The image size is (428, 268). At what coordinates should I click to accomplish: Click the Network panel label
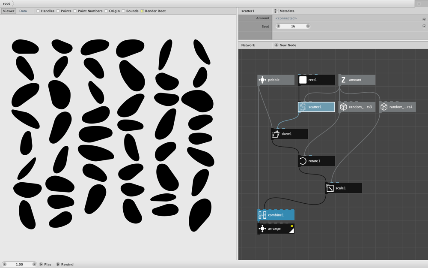tap(248, 45)
